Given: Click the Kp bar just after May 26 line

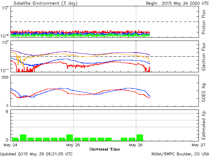Looking at the screenshot, I should click(140, 138).
